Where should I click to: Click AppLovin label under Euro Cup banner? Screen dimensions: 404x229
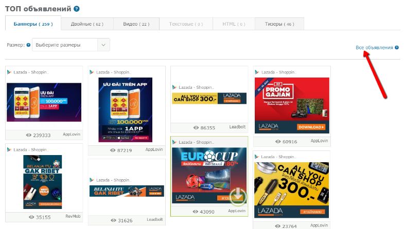pyautogui.click(x=237, y=211)
